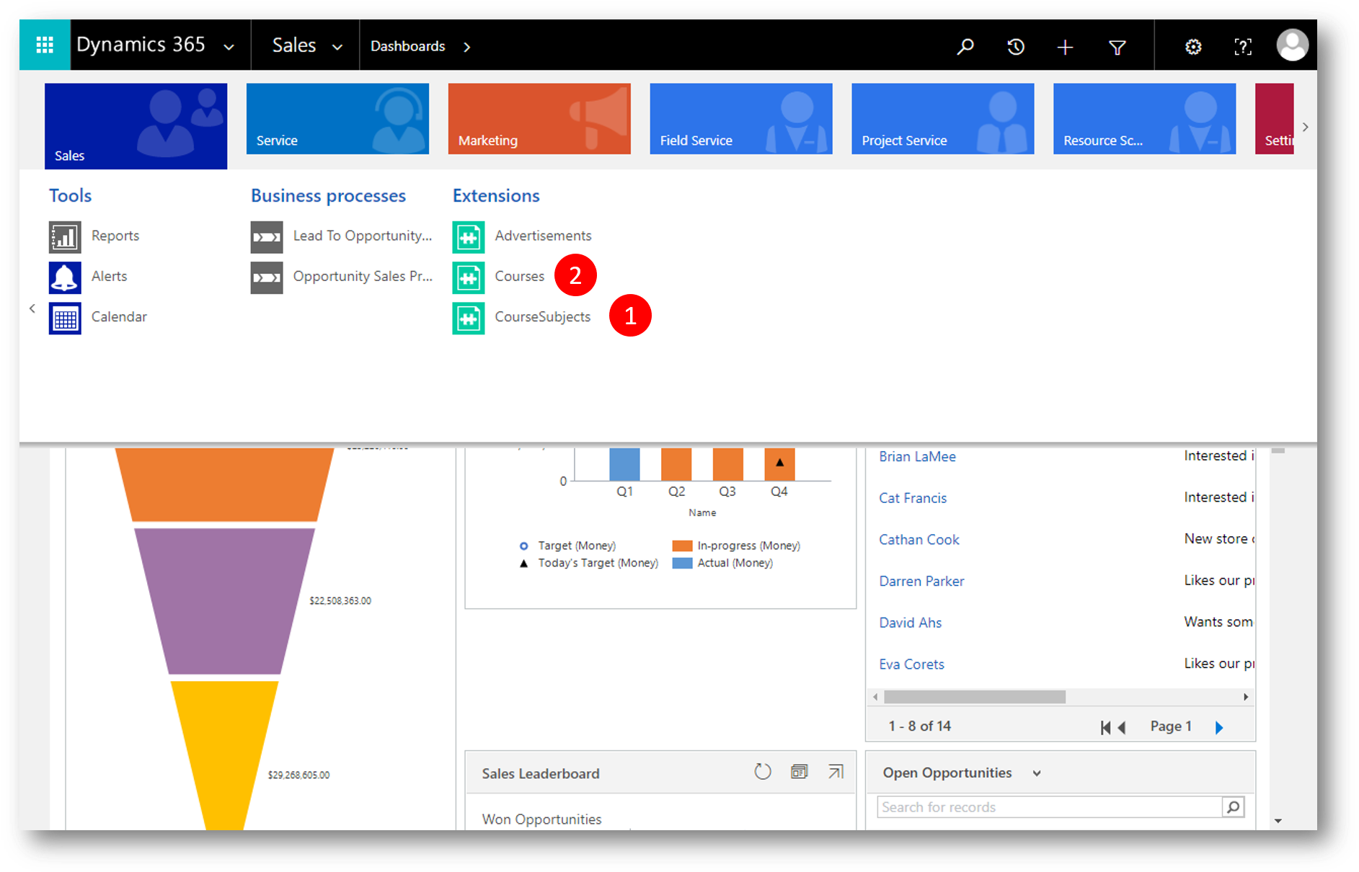The image size is (1359, 872).
Task: Open Cat Francis record
Action: pyautogui.click(x=913, y=498)
